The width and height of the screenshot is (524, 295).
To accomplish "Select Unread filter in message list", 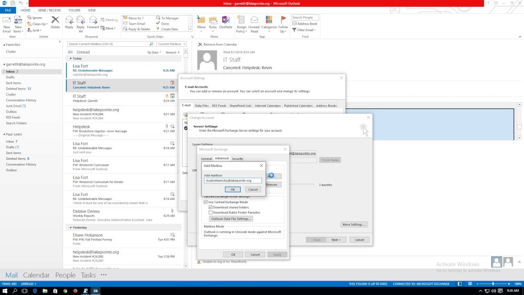I will (x=83, y=52).
